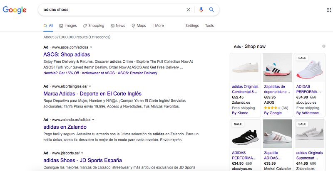The height and width of the screenshot is (171, 333).
Task: Open the Settings menu
Action: click(192, 26)
